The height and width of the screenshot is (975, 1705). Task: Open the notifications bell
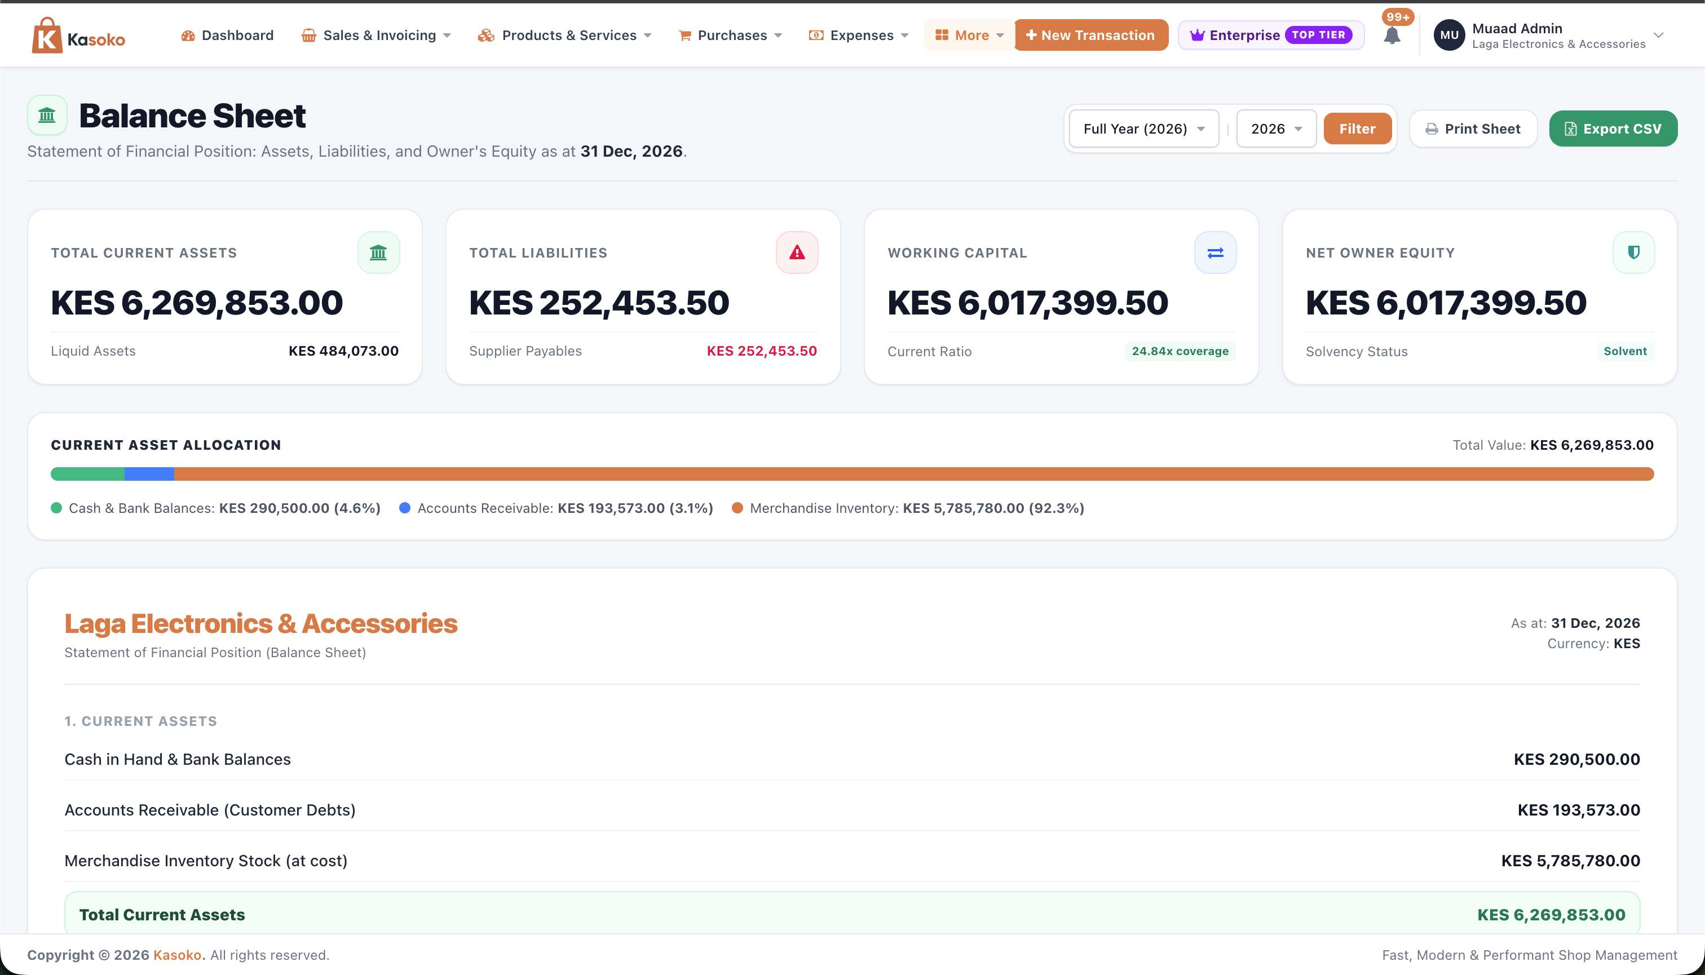1392,36
